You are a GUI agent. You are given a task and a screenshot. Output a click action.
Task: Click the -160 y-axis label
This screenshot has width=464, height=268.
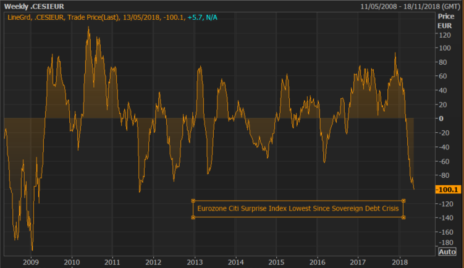point(445,232)
